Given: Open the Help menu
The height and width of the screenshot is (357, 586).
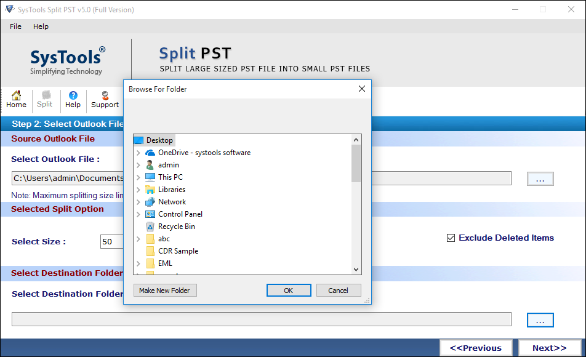Looking at the screenshot, I should coord(41,26).
